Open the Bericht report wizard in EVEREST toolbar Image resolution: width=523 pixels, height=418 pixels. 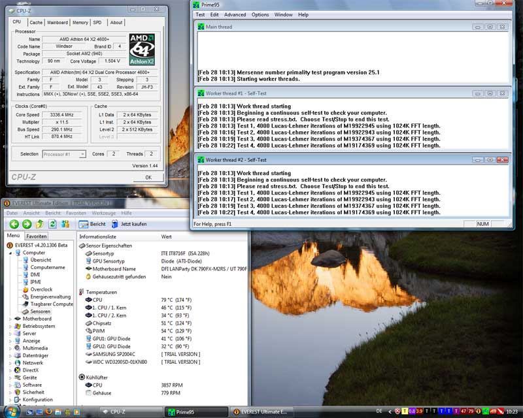(x=92, y=224)
